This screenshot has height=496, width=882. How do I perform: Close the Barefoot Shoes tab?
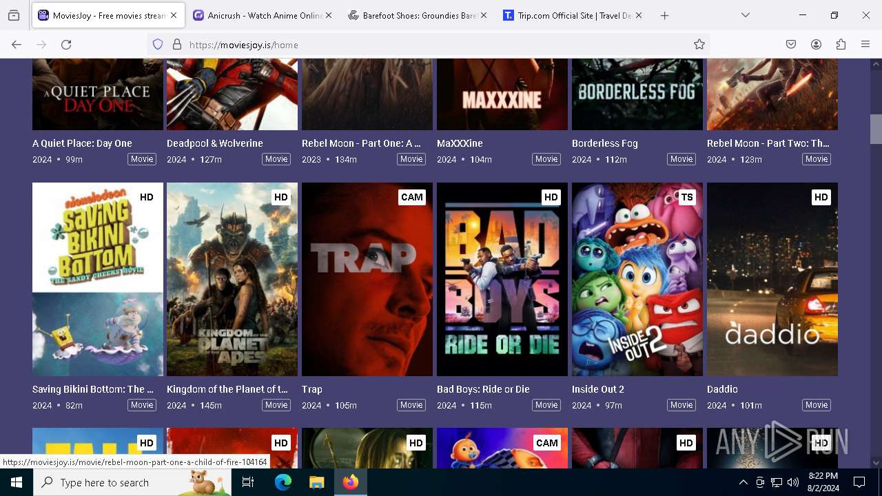click(484, 15)
